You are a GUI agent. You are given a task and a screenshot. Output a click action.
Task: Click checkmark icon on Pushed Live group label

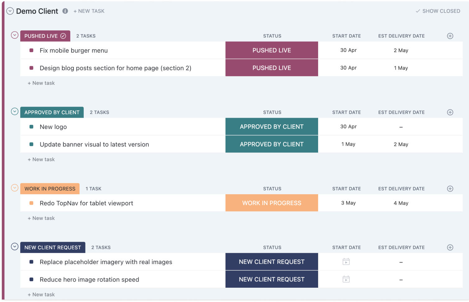click(x=63, y=36)
